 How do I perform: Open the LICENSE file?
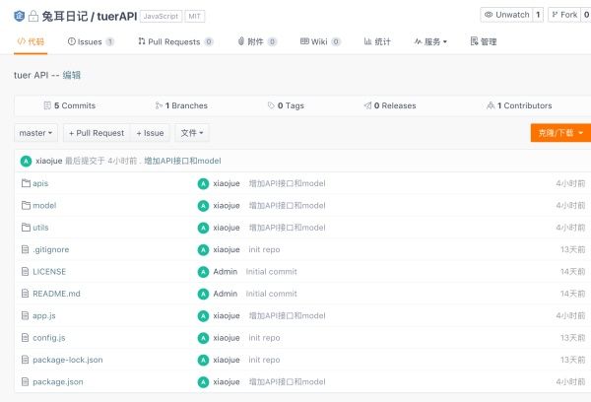click(x=49, y=272)
